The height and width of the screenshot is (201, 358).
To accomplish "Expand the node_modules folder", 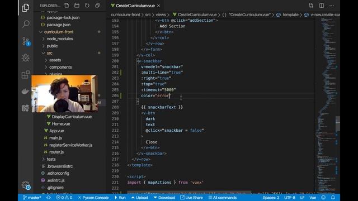I will click(x=60, y=39).
